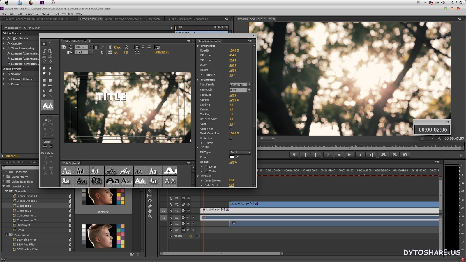Click the Bleach Bypass 1 preset
Viewport: 466px width, 262px height.
coord(27,196)
